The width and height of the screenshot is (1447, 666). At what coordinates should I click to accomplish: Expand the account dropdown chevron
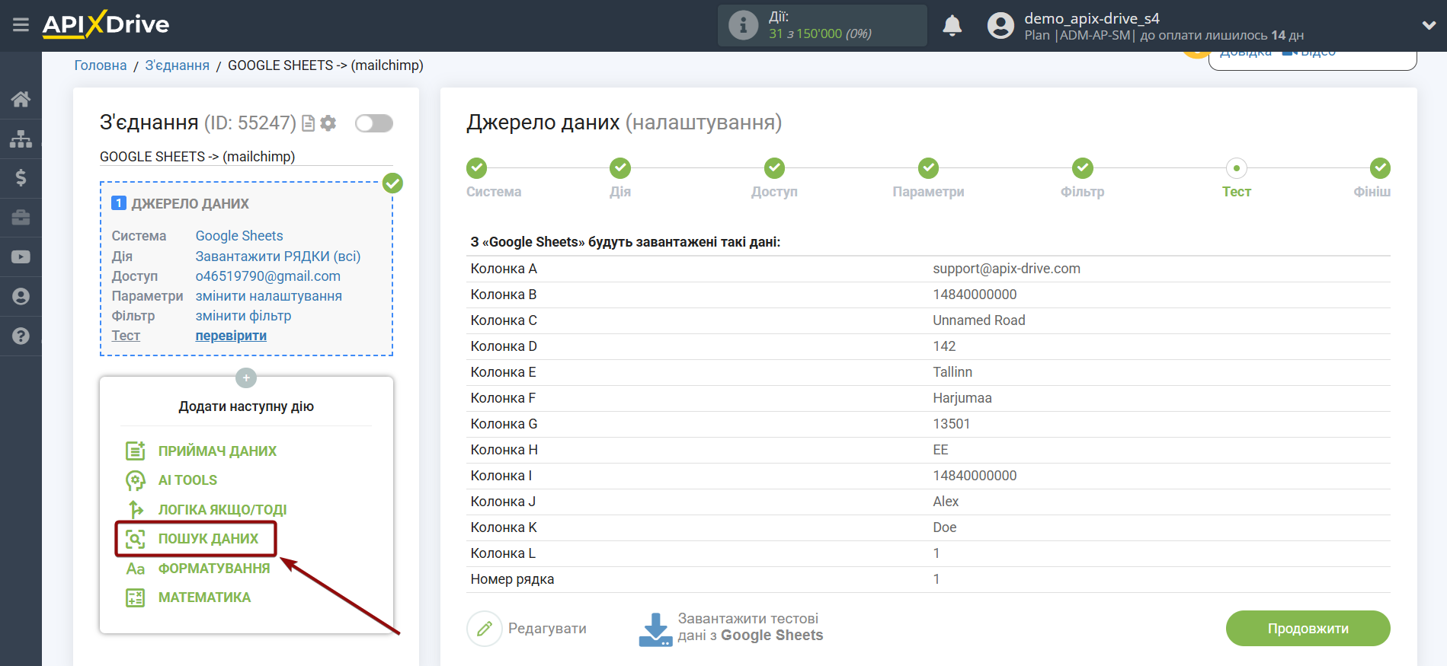pyautogui.click(x=1429, y=25)
